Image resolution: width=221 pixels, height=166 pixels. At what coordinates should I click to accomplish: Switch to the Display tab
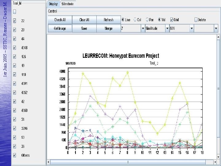(x=53, y=4)
